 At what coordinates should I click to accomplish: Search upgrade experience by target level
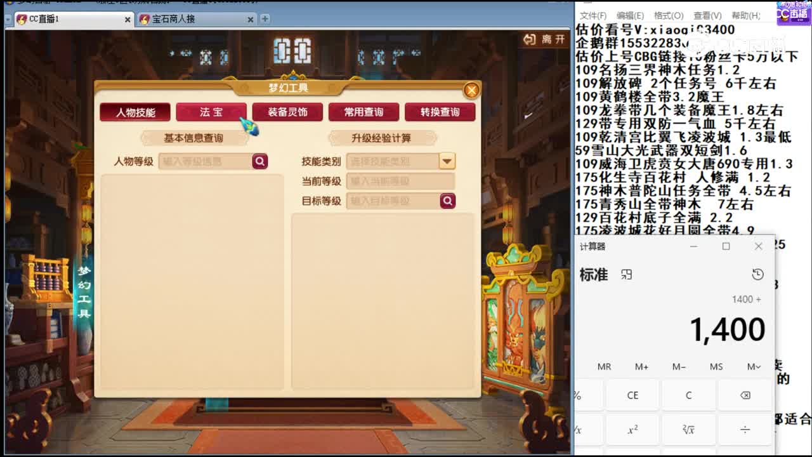pos(448,201)
